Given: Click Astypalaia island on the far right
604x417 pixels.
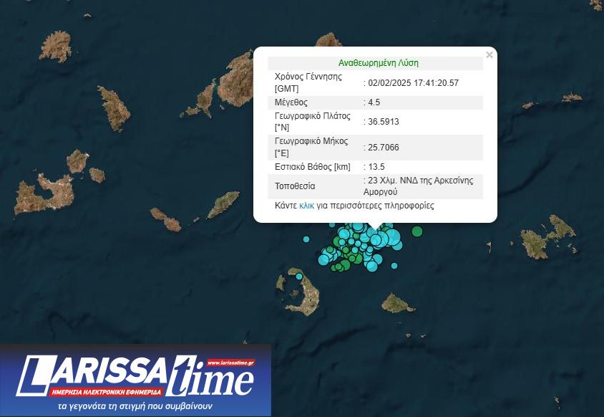Looking at the screenshot, I should click(x=547, y=239).
